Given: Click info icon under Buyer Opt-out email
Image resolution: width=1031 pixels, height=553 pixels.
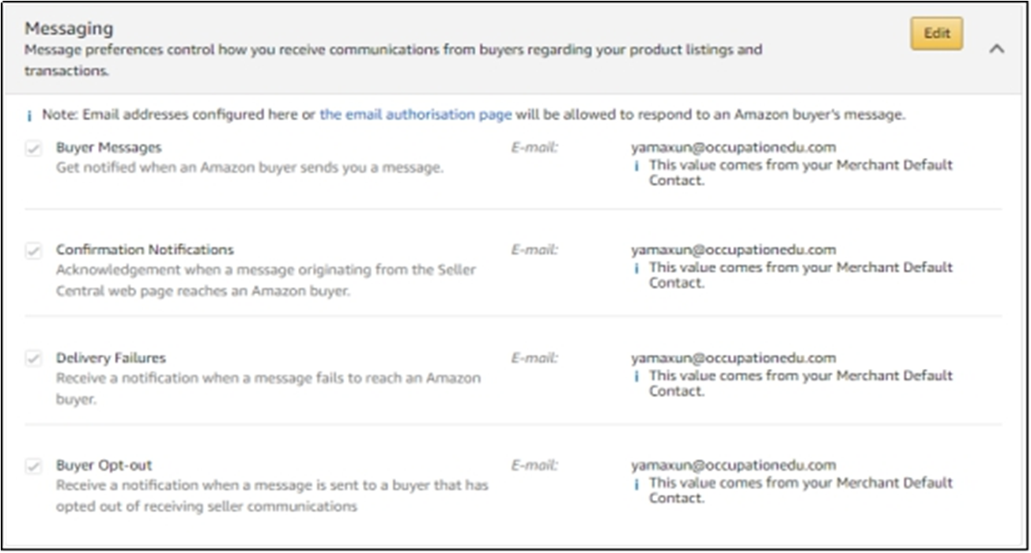Looking at the screenshot, I should (636, 483).
